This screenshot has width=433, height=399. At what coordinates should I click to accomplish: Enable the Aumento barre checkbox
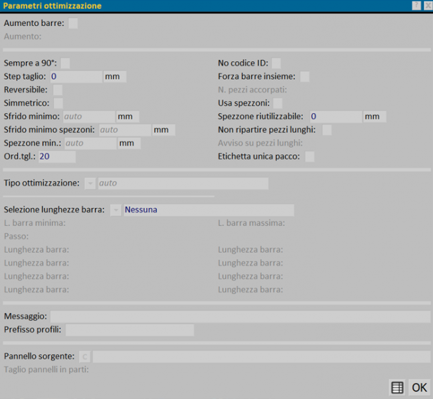73,23
